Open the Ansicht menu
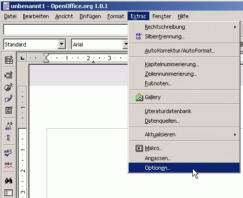 64,16
